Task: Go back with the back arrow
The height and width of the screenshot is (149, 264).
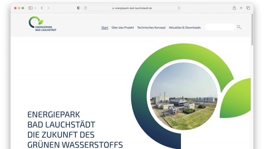Action: coord(42,8)
